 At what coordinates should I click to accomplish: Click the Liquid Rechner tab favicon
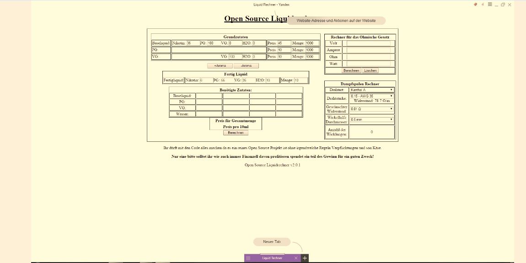pyautogui.click(x=248, y=258)
